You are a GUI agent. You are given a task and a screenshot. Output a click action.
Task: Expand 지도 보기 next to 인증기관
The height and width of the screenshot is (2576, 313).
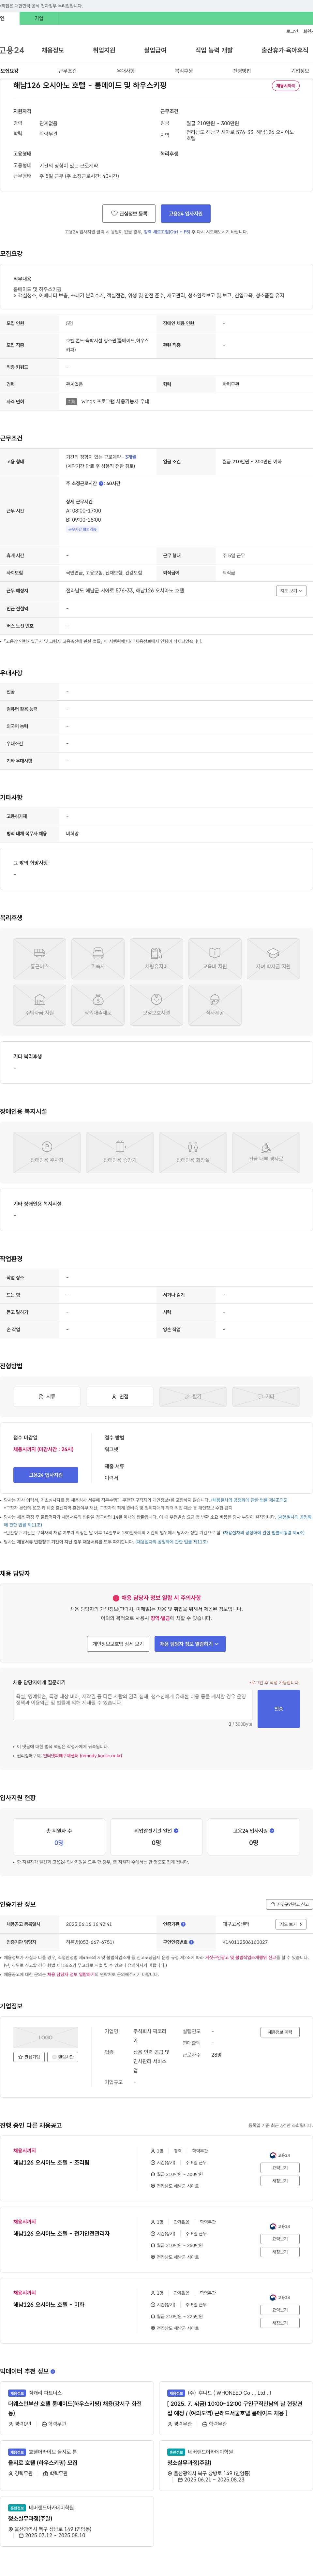pos(290,1924)
